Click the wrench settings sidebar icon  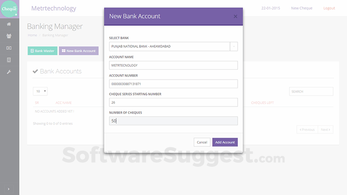click(9, 72)
